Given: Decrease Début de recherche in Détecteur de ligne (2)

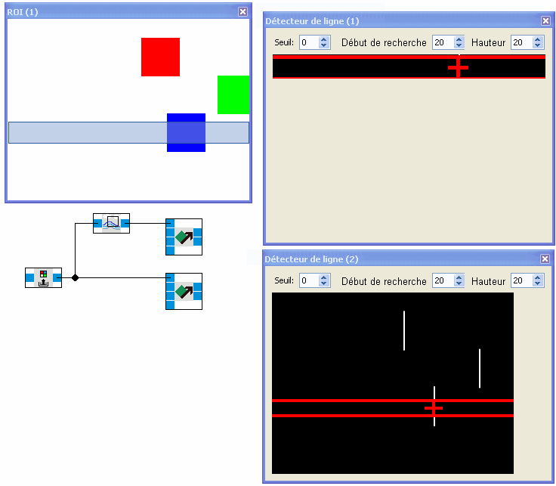Looking at the screenshot, I should (x=459, y=284).
